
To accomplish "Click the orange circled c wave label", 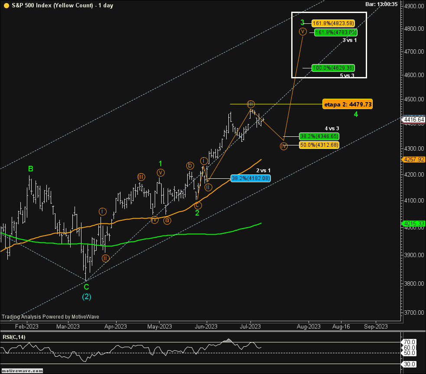I will [198, 205].
